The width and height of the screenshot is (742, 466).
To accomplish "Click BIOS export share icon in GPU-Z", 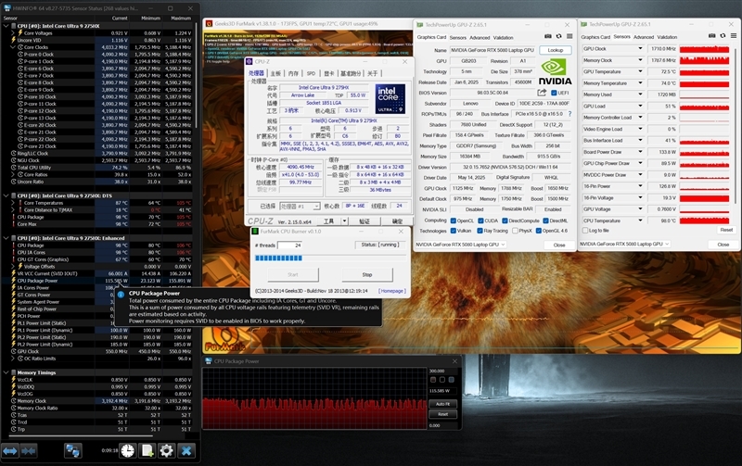I will click(542, 93).
